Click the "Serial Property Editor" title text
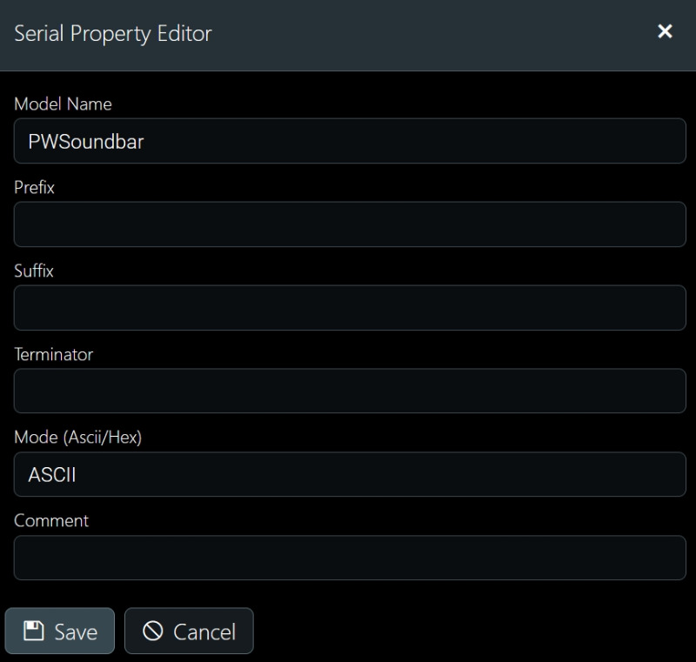The height and width of the screenshot is (662, 696). click(113, 34)
